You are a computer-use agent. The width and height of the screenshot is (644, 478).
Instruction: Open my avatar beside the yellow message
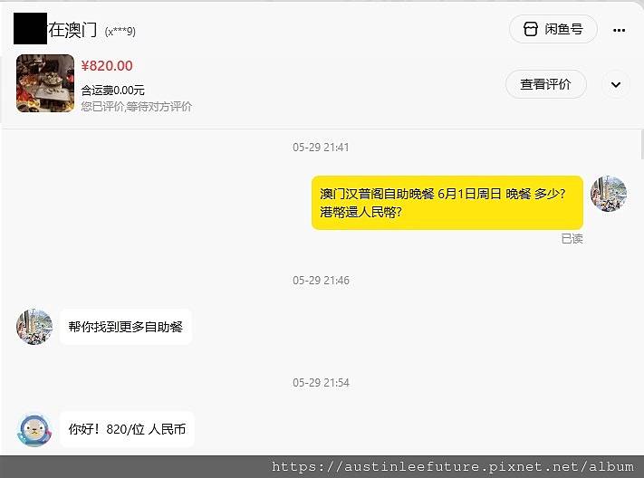click(x=609, y=194)
